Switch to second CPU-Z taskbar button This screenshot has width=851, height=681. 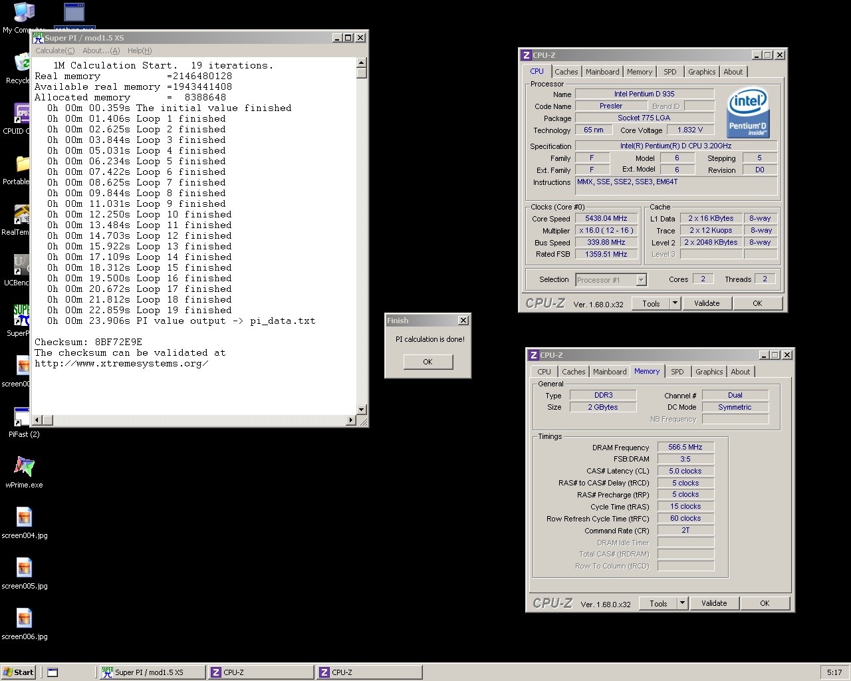click(x=369, y=672)
